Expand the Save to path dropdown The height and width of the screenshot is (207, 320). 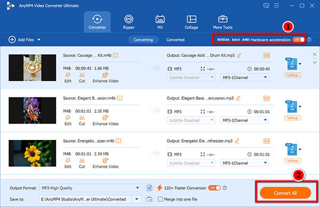point(137,199)
